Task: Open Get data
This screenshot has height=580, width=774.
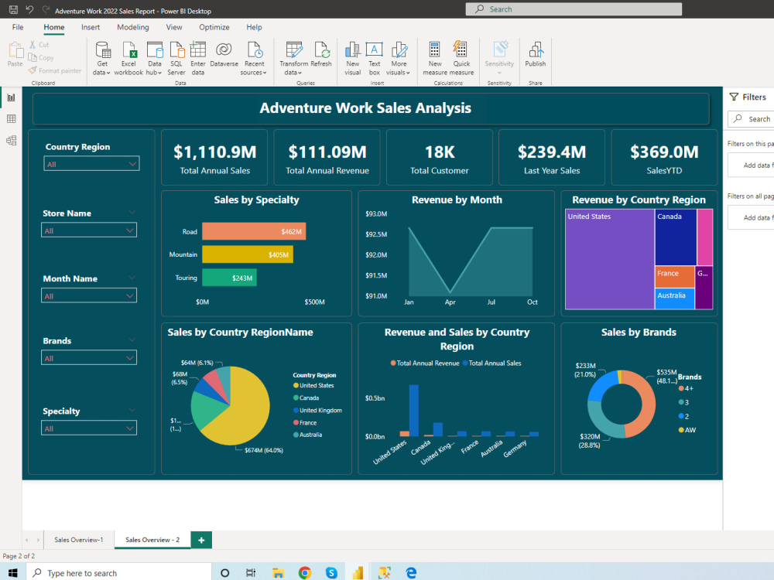Action: [102, 58]
